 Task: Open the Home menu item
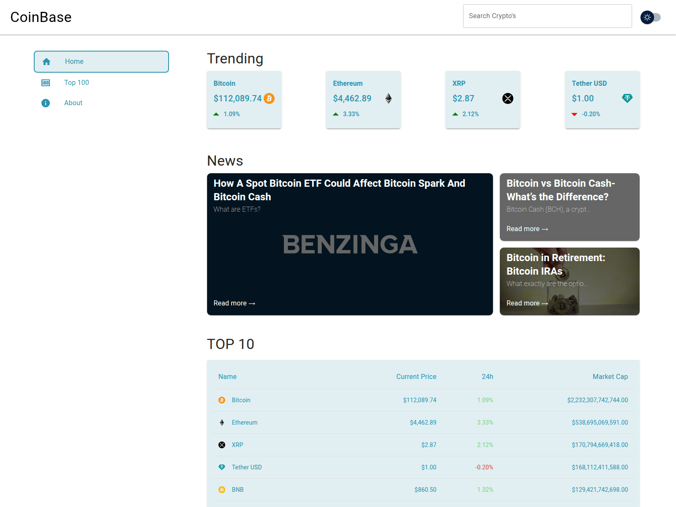click(101, 62)
